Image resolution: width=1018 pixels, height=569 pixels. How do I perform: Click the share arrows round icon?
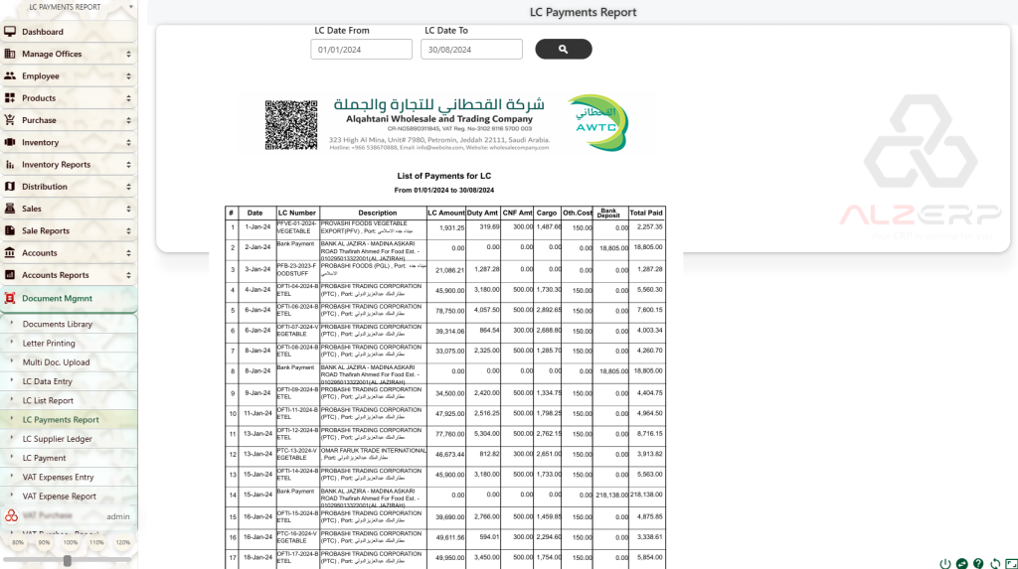(x=961, y=564)
